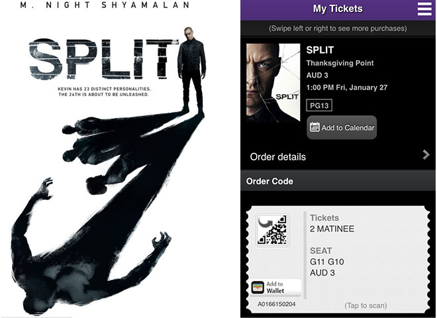The height and width of the screenshot is (318, 437).
Task: Click the Apple Wallet icon
Action: pos(258,288)
